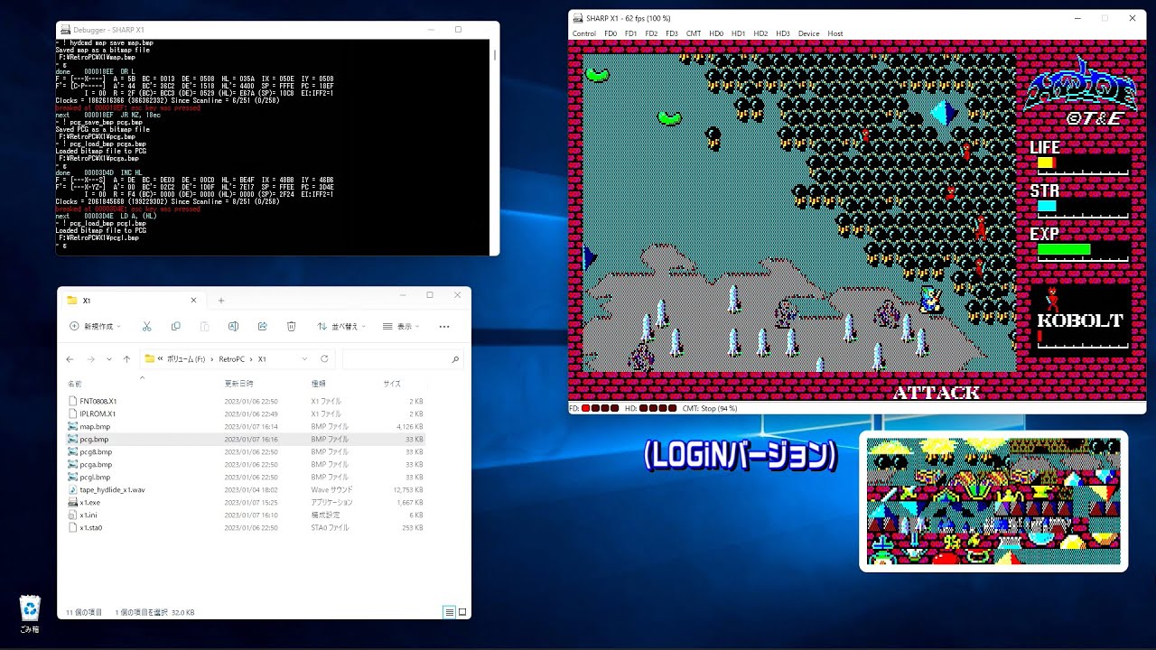The height and width of the screenshot is (650, 1156).
Task: Switch Explorer to details view layout
Action: 449,612
